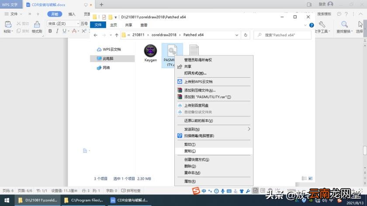Choose 上传到WPS云文档 from context menu
The image size is (367, 206).
[x=214, y=82]
